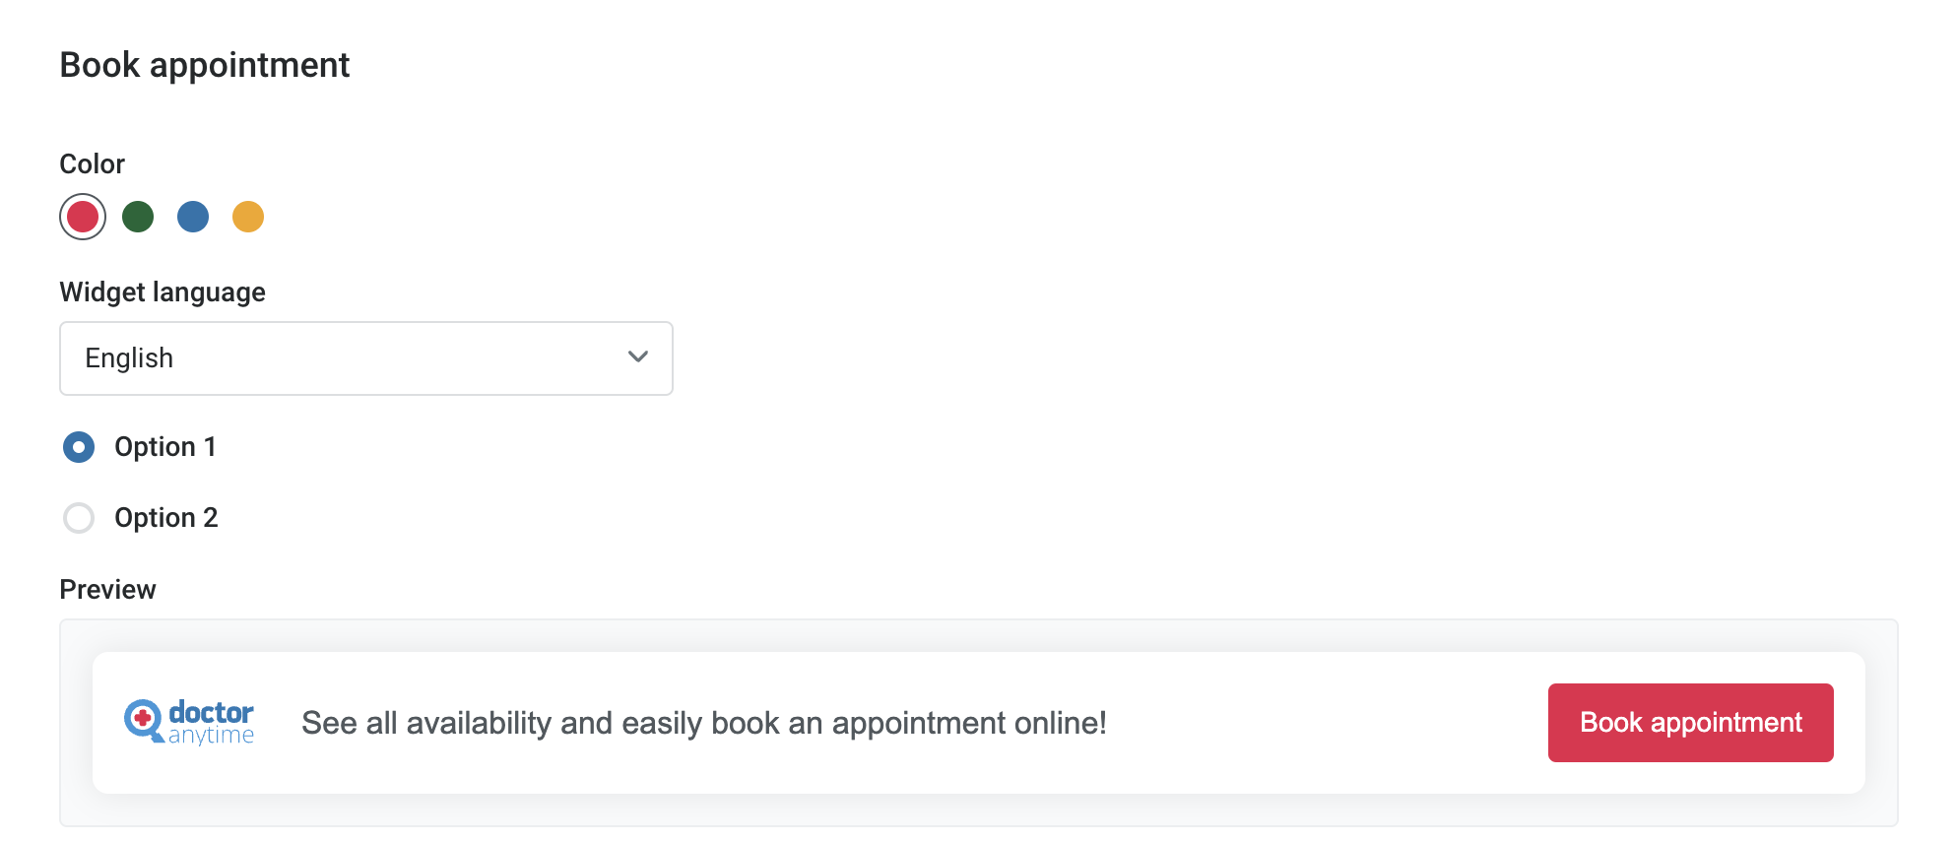
Task: Choose the green color swatch
Action: (138, 217)
